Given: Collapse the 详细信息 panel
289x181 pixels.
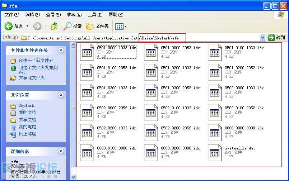Looking at the screenshot, I should coord(61,151).
